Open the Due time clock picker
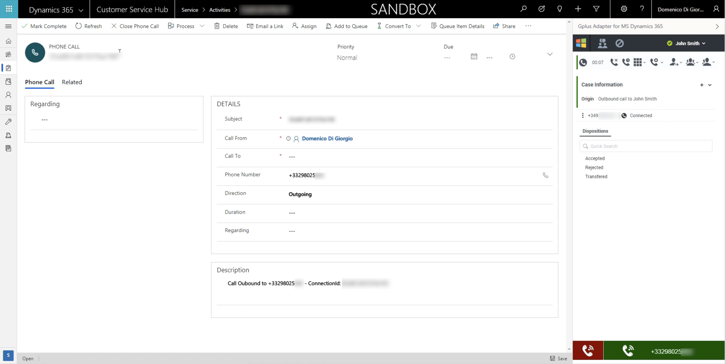This screenshot has width=725, height=364. tap(512, 57)
